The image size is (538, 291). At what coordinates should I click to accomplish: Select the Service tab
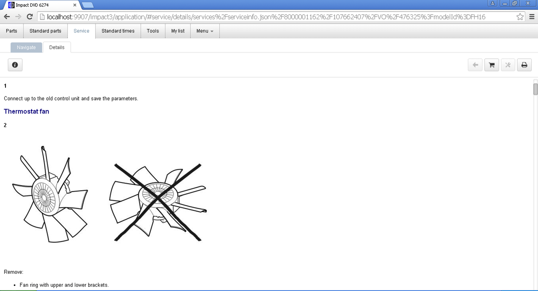(x=82, y=31)
